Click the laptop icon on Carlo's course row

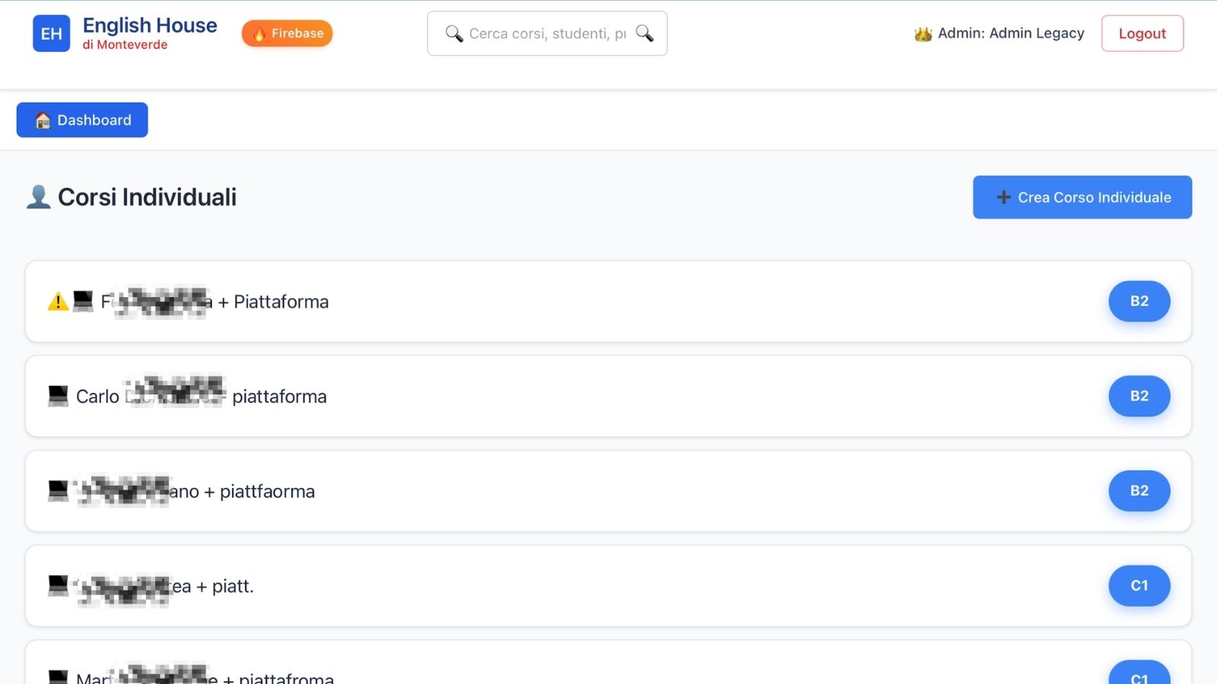[56, 396]
